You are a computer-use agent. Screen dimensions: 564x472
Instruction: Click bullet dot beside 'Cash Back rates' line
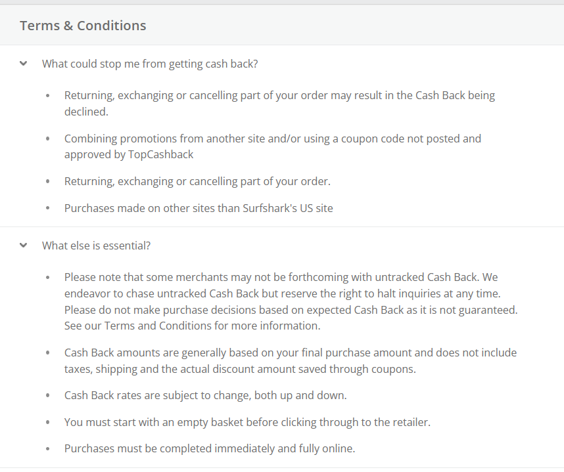coord(48,396)
